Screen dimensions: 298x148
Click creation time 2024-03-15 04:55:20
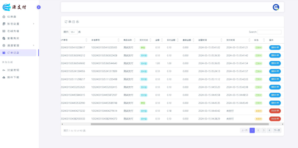tap(209, 87)
